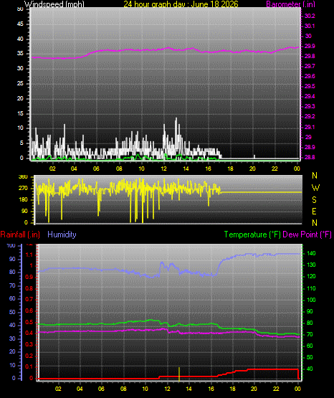334x398 pixels.
Task: Click the "45" windspeed axis value
Action: pyautogui.click(x=20, y=24)
